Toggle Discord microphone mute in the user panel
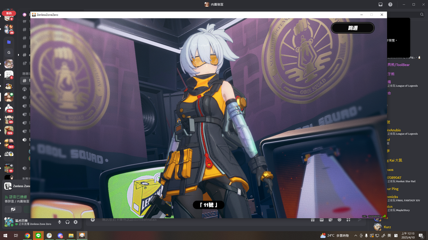The height and width of the screenshot is (240, 428). (59, 222)
